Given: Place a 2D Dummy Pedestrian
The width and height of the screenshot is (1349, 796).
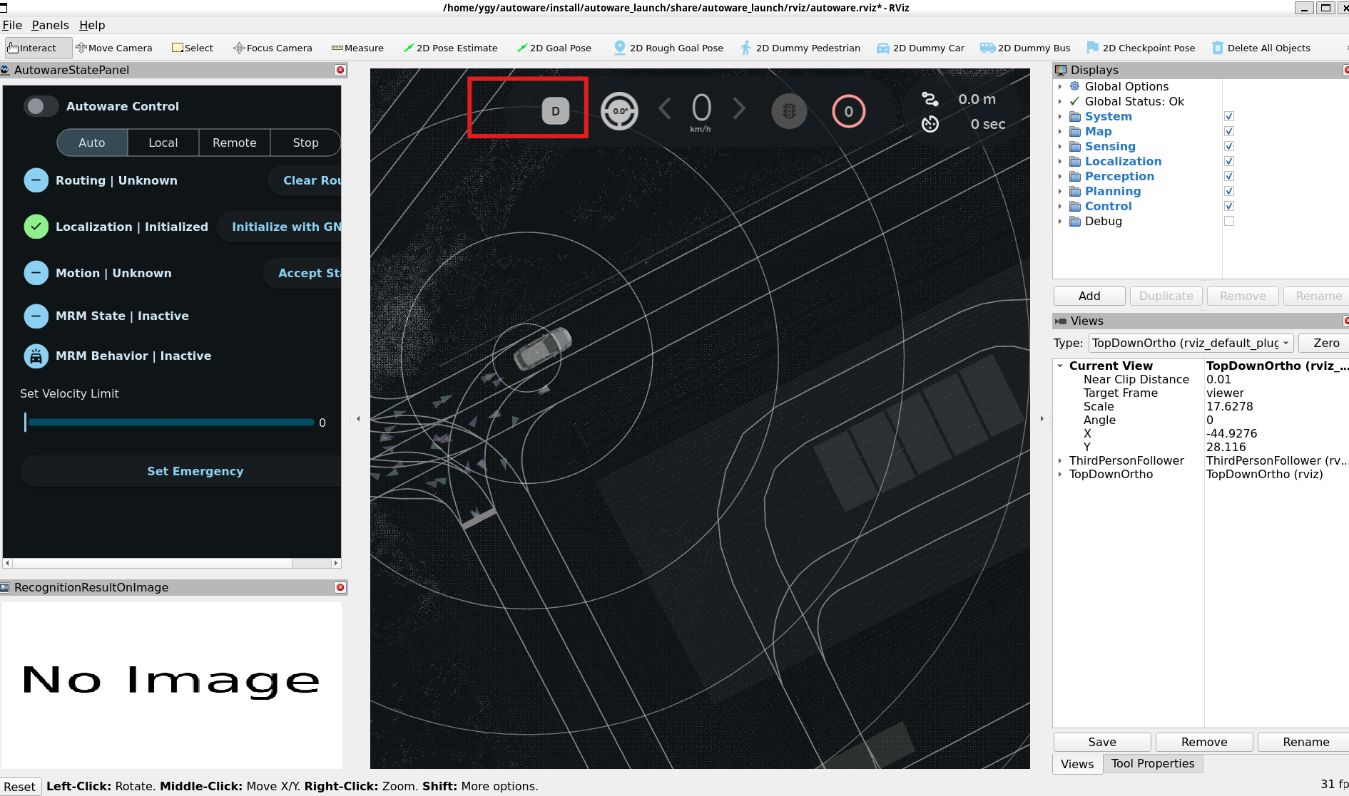Looking at the screenshot, I should coord(800,48).
